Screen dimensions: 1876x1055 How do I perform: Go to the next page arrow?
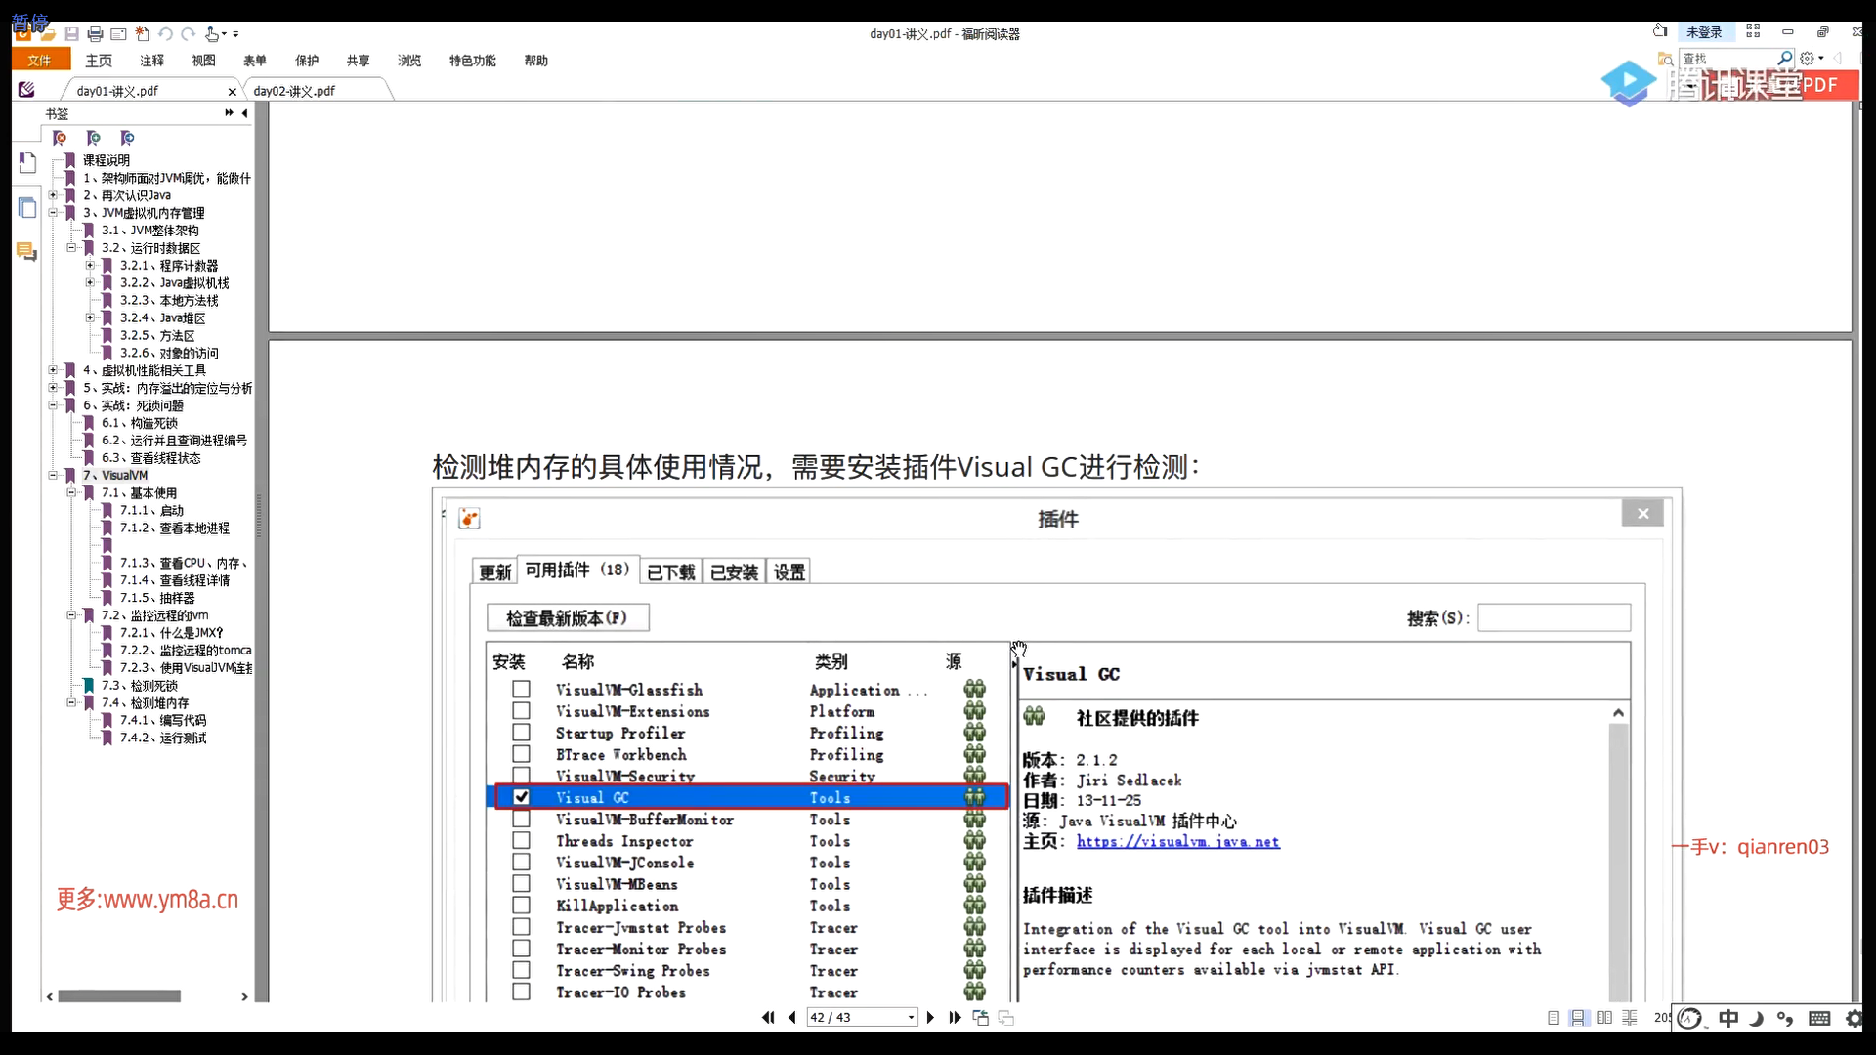point(930,1018)
